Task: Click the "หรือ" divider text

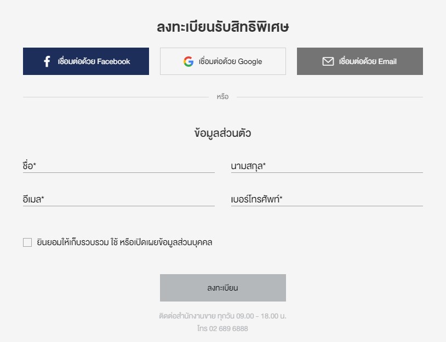Action: [222, 96]
